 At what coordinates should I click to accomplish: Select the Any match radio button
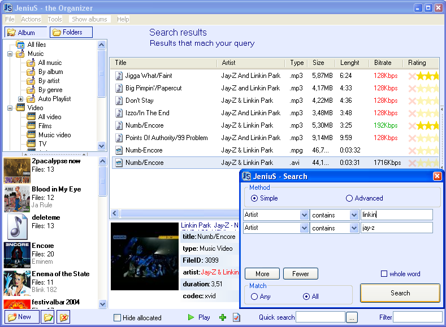coord(254,297)
